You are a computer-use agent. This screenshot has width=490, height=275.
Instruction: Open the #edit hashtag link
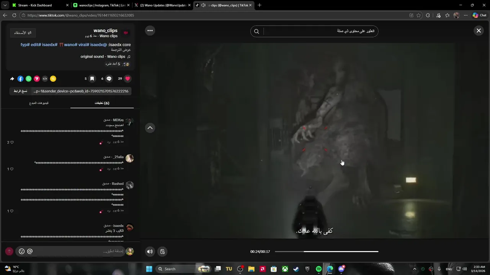point(36,45)
